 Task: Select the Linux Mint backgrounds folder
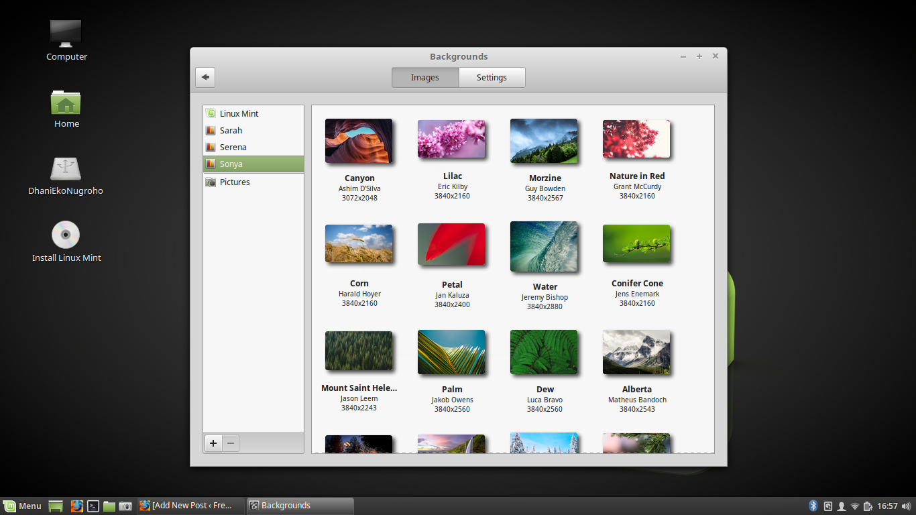[238, 113]
